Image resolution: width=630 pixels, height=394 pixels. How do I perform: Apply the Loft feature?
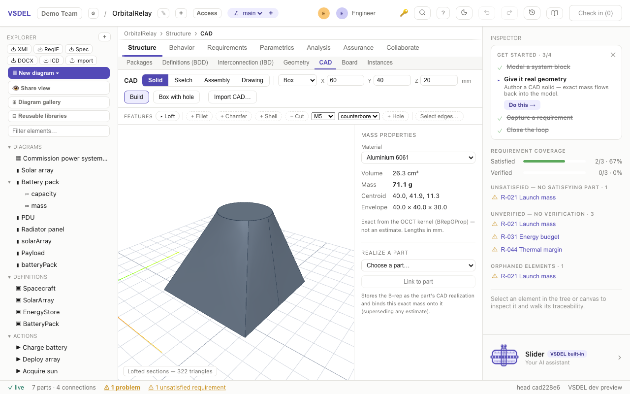[x=168, y=116]
